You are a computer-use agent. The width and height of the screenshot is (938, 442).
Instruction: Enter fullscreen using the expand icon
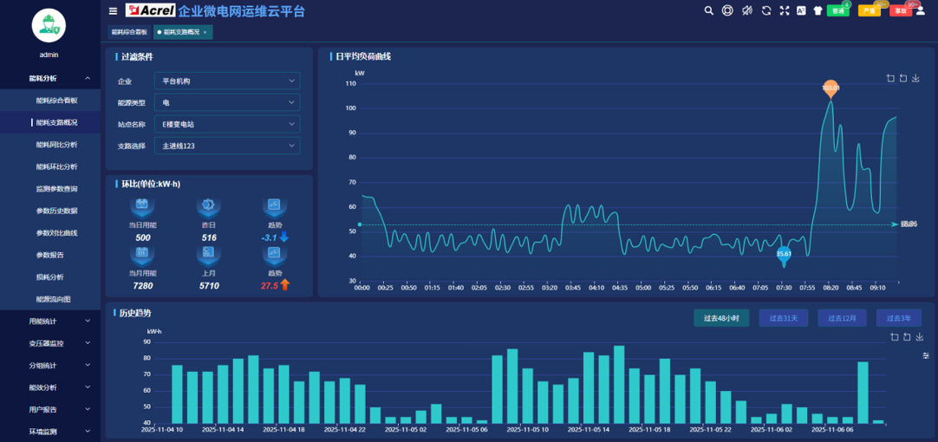[785, 10]
